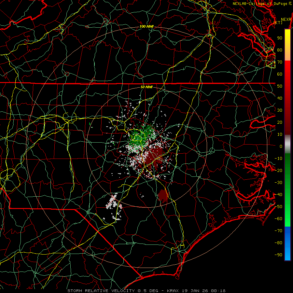Click the bright red segment of color bar
Image resolution: width=293 pixels, height=293 pixels.
[287, 68]
